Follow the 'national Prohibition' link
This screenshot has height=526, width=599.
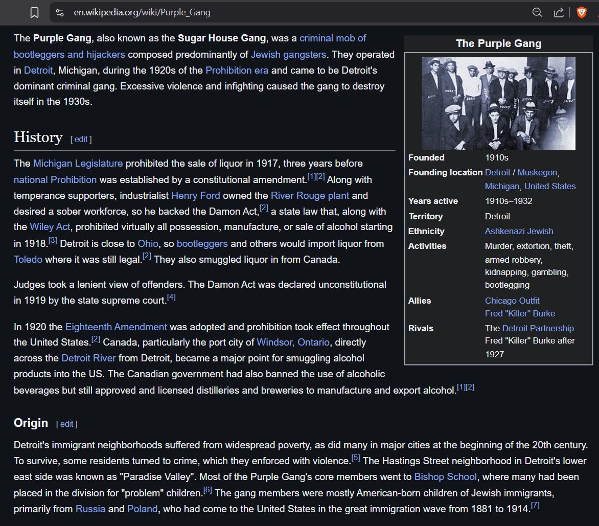coord(55,180)
